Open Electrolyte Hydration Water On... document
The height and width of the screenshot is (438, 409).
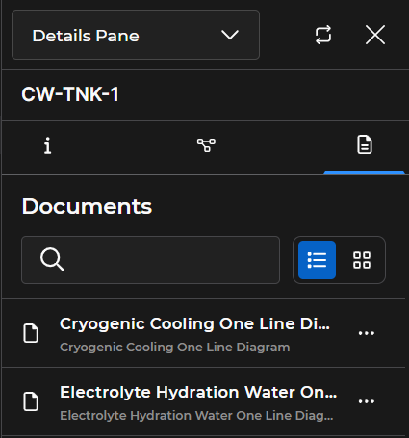(198, 392)
